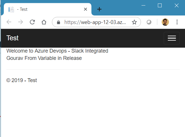View site security info via lock icon
This screenshot has width=185, height=137.
point(58,22)
